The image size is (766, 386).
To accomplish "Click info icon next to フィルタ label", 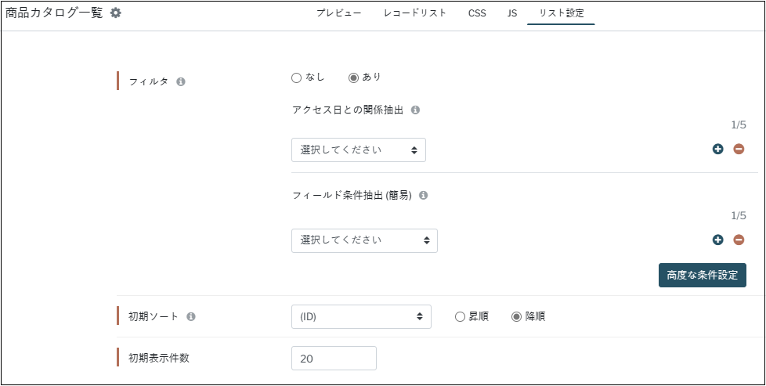I will tap(181, 81).
